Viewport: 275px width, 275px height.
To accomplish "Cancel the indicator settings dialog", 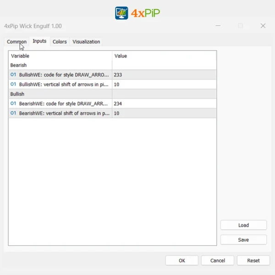I will [218, 260].
